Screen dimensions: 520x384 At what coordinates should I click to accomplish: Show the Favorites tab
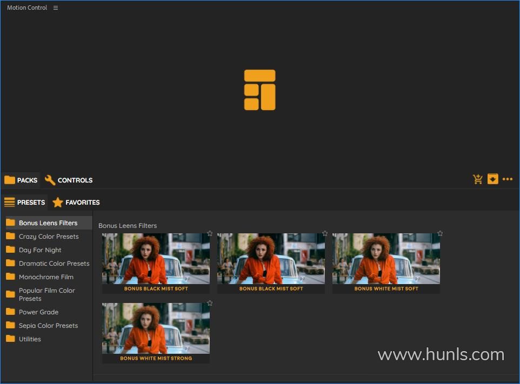click(x=76, y=203)
